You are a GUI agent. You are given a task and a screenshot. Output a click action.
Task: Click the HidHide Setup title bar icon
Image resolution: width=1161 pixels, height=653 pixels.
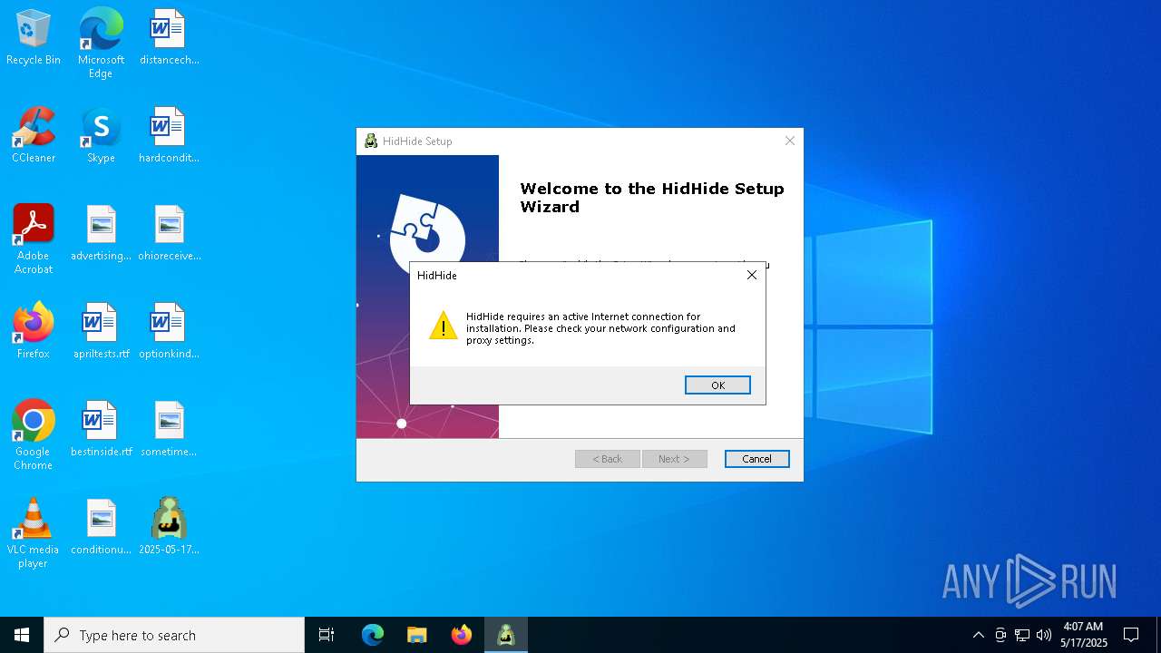tap(370, 141)
